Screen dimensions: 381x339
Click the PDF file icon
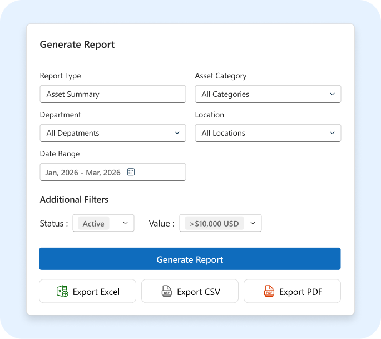click(x=269, y=291)
